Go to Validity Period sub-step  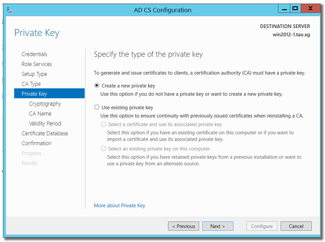click(x=45, y=123)
